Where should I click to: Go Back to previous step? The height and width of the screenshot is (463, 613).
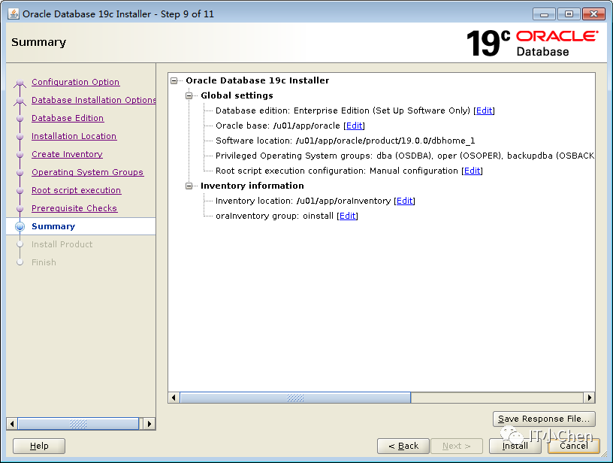(403, 446)
